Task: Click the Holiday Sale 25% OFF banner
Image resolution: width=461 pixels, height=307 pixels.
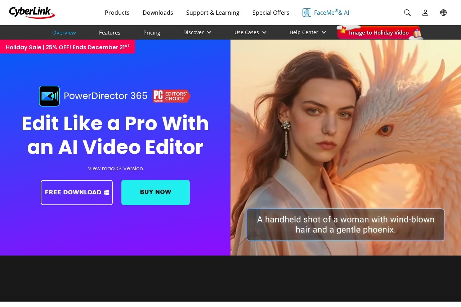Action: tap(67, 47)
